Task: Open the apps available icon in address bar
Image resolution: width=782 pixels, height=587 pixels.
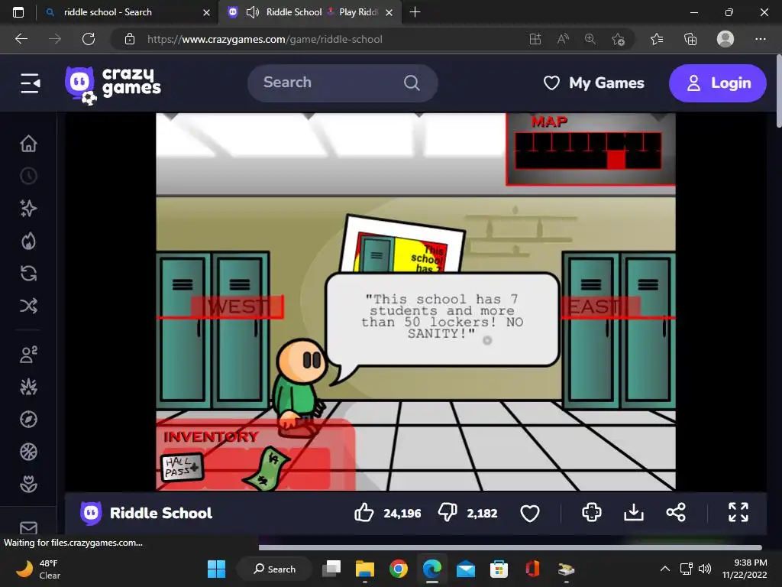Action: click(x=535, y=39)
